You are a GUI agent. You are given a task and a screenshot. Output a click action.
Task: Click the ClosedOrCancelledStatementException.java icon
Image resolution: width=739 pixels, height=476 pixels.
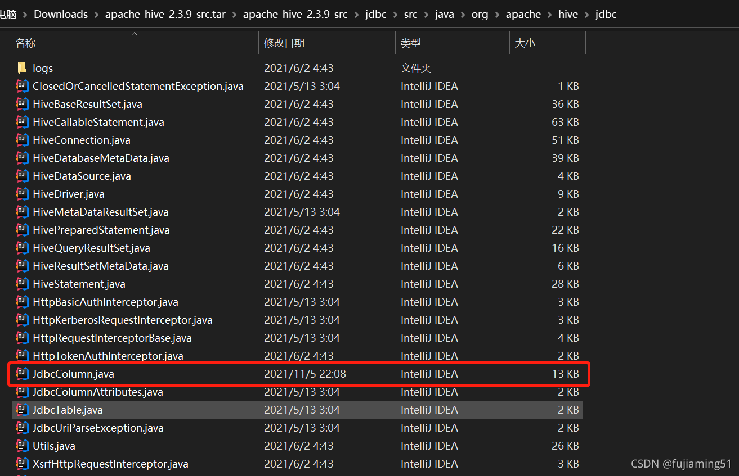coord(23,86)
